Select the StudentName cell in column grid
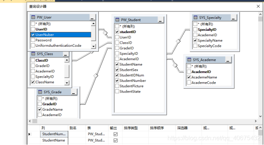The image size is (264, 145). [x=54, y=140]
